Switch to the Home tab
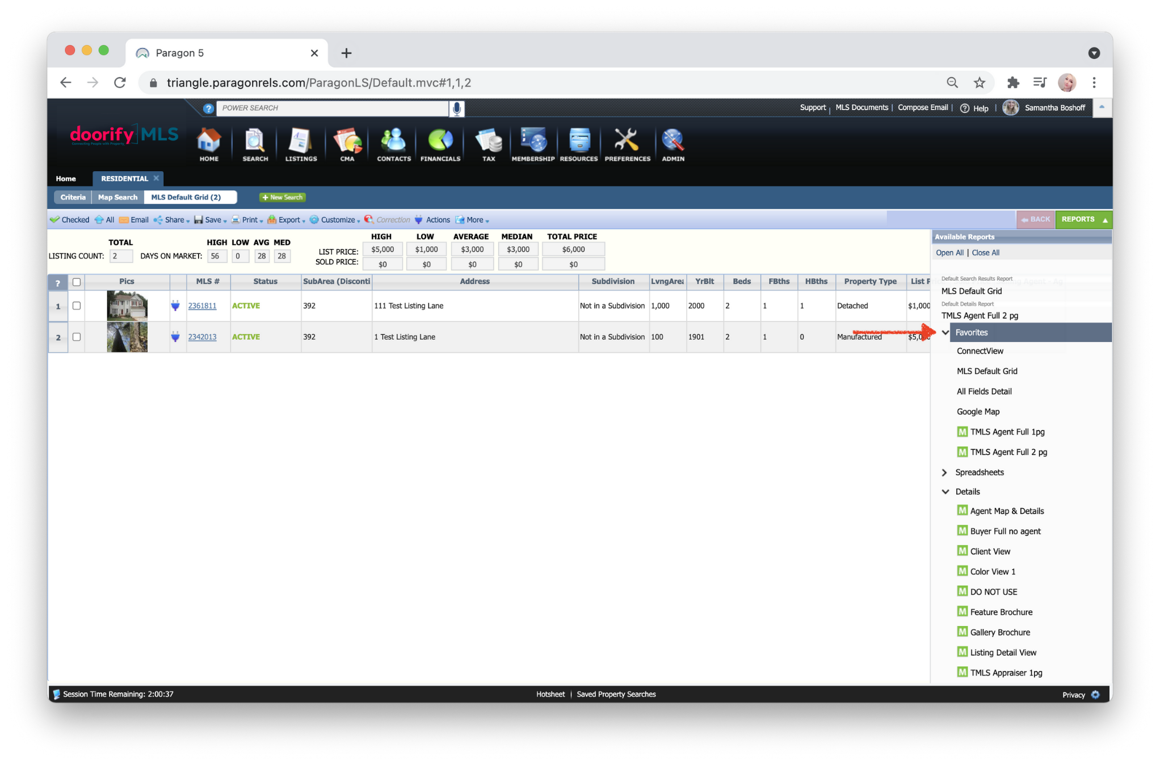 point(66,179)
